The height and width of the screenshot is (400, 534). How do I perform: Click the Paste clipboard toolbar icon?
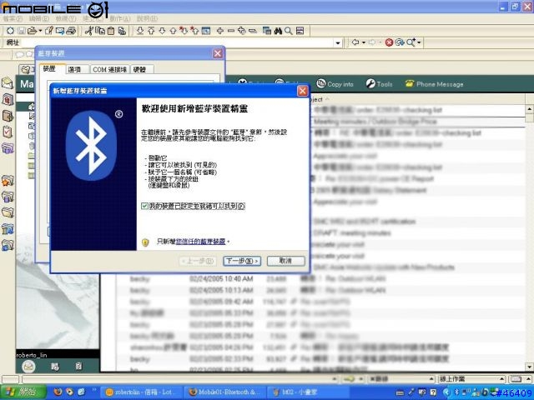[111, 31]
